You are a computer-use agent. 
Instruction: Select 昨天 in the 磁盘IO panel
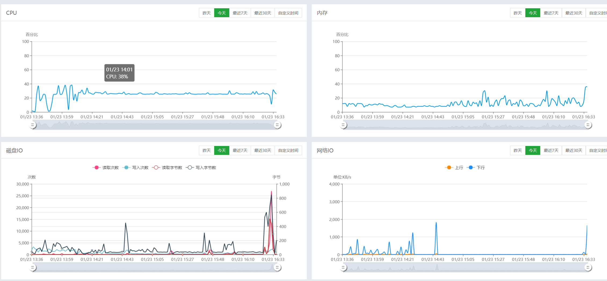(x=206, y=150)
